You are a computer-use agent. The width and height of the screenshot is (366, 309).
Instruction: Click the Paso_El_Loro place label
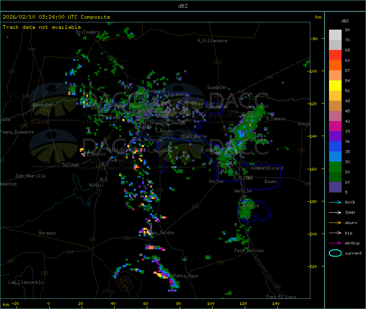281,297
